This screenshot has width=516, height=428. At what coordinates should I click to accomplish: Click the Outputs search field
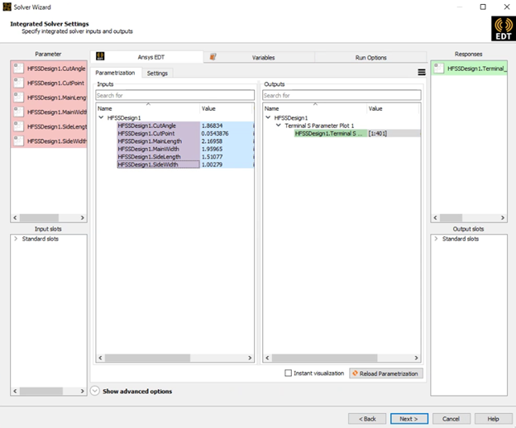pyautogui.click(x=342, y=95)
